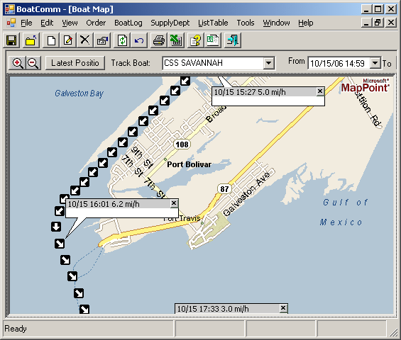Open the From date dropdown arrow
Screen dimensions: 401x340
pos(375,63)
